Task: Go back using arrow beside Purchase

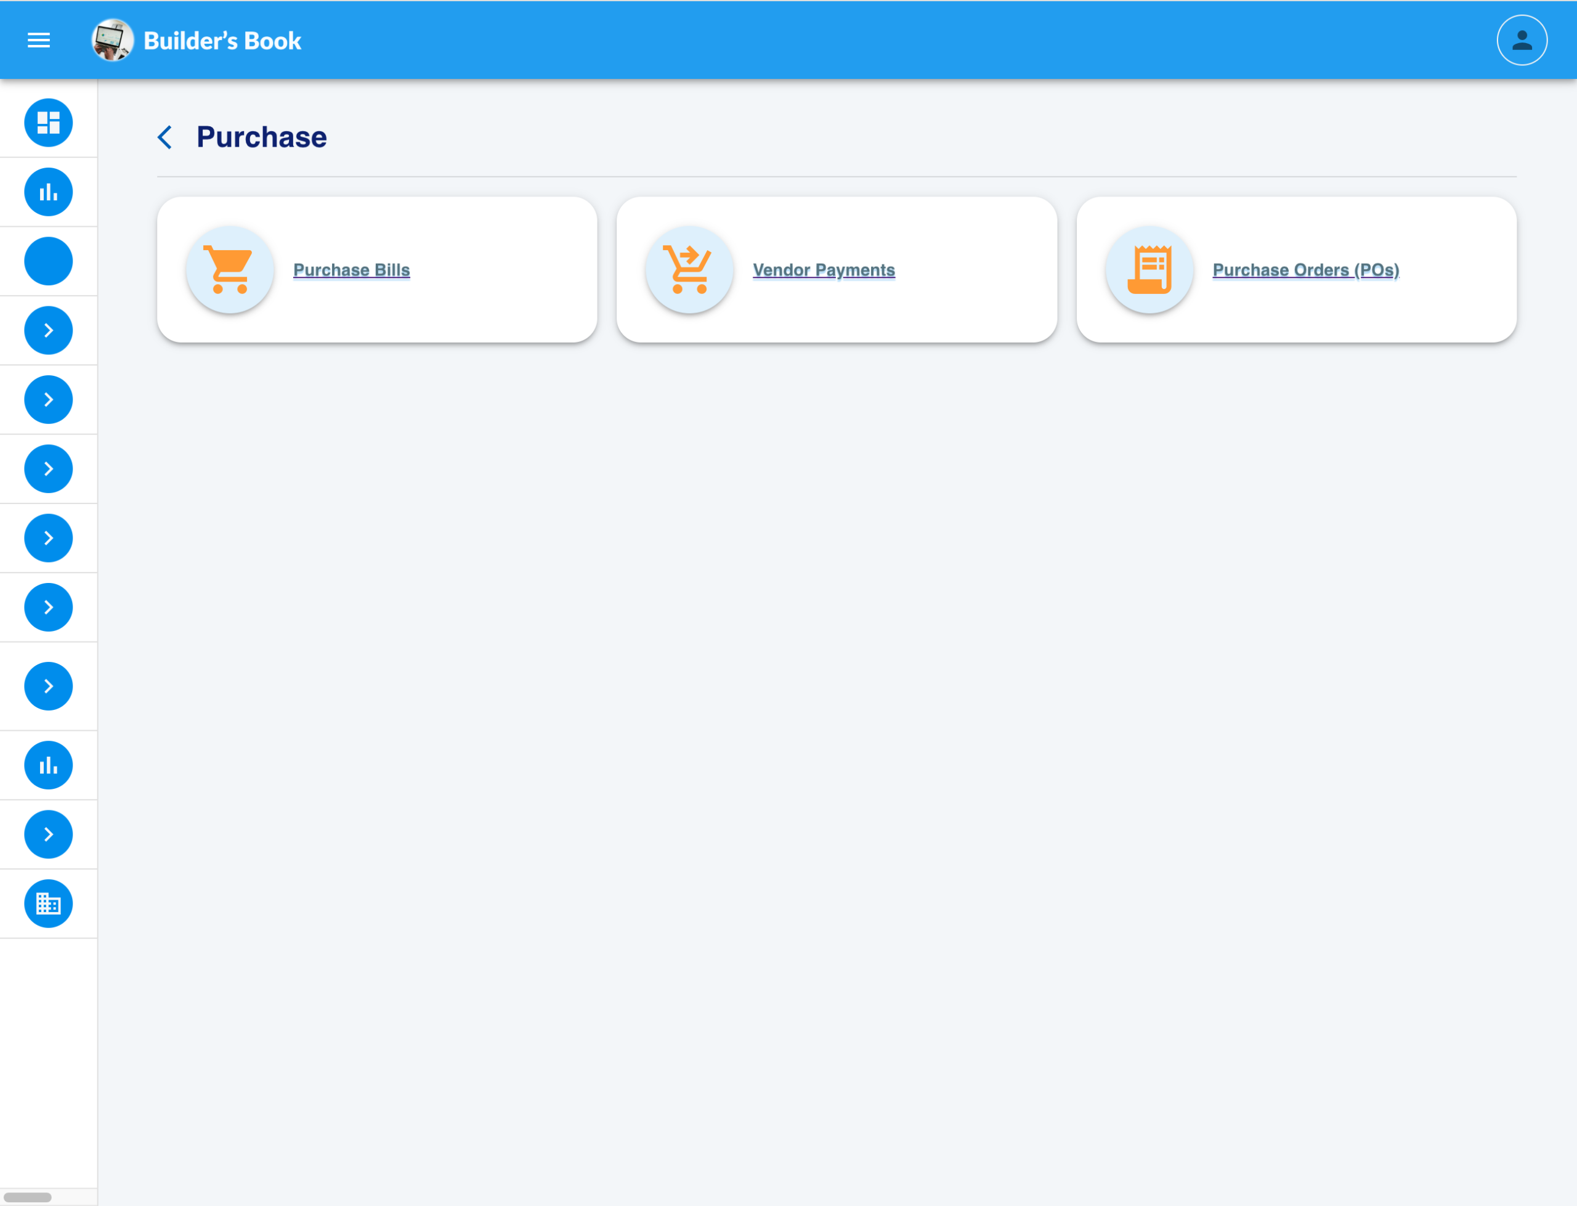Action: [x=165, y=137]
